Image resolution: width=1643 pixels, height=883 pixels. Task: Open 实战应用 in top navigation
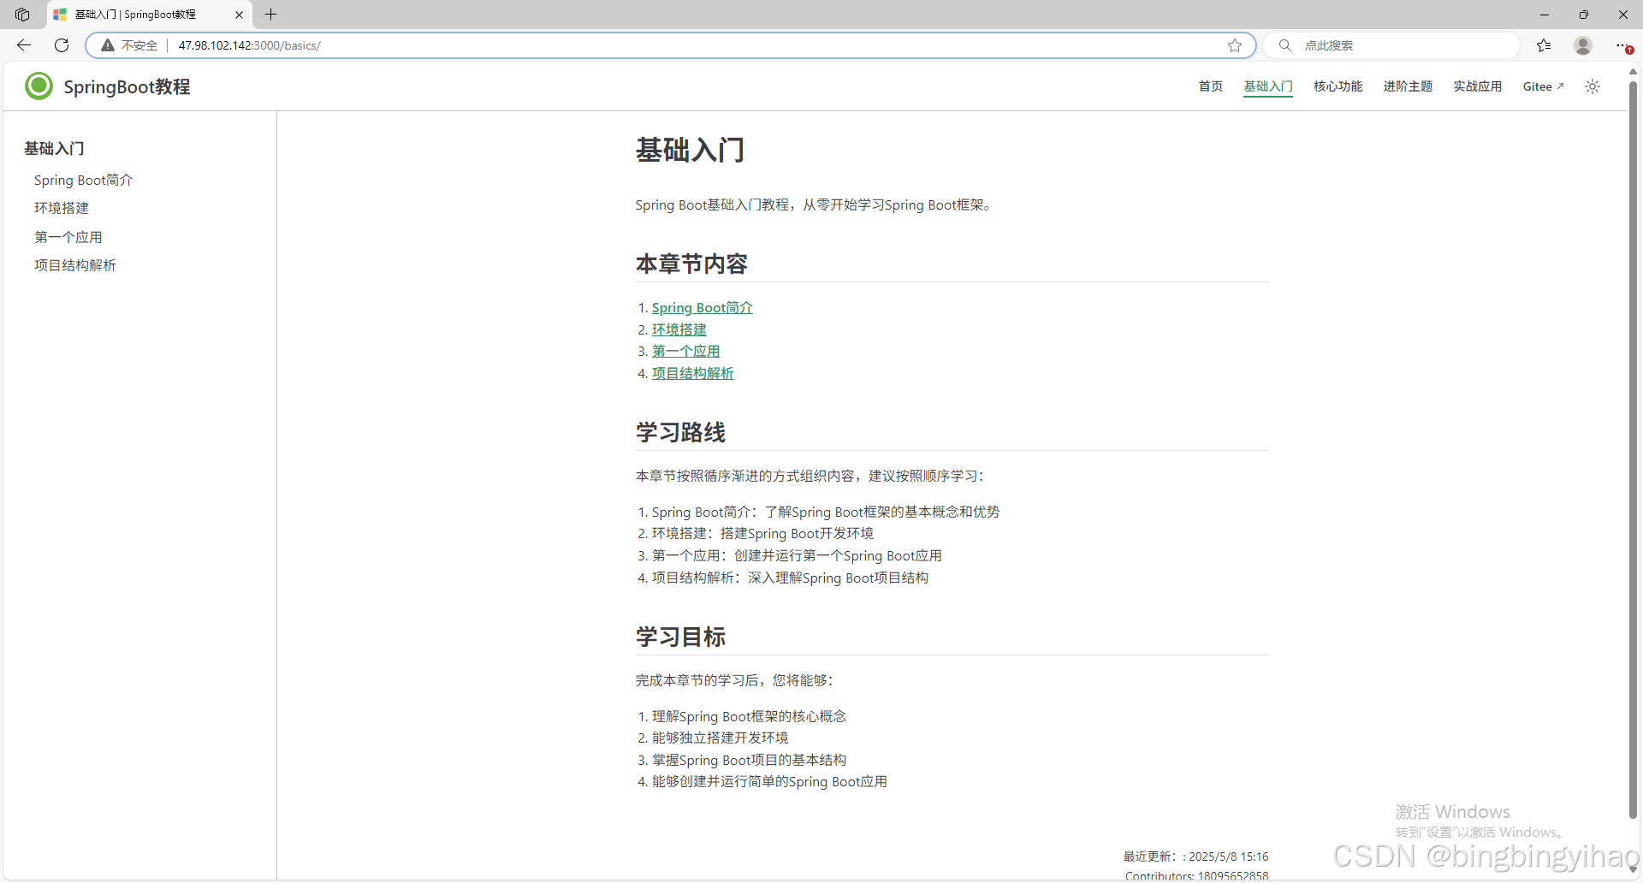pos(1478,86)
